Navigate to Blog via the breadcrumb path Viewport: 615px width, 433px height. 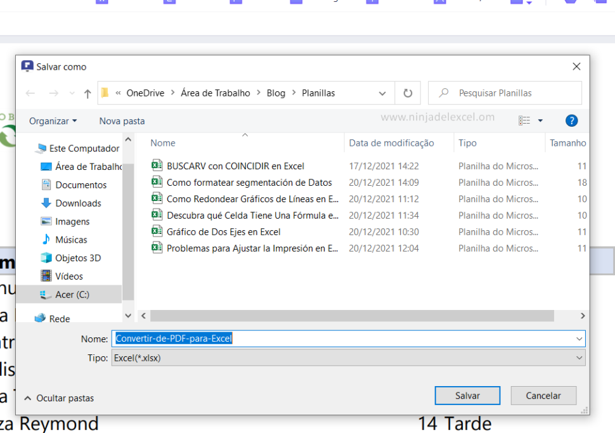(276, 93)
